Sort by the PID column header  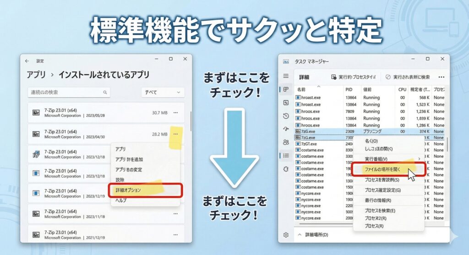click(x=349, y=90)
